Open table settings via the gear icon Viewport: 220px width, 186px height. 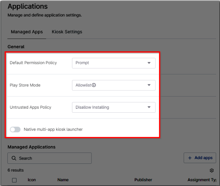pos(212,170)
